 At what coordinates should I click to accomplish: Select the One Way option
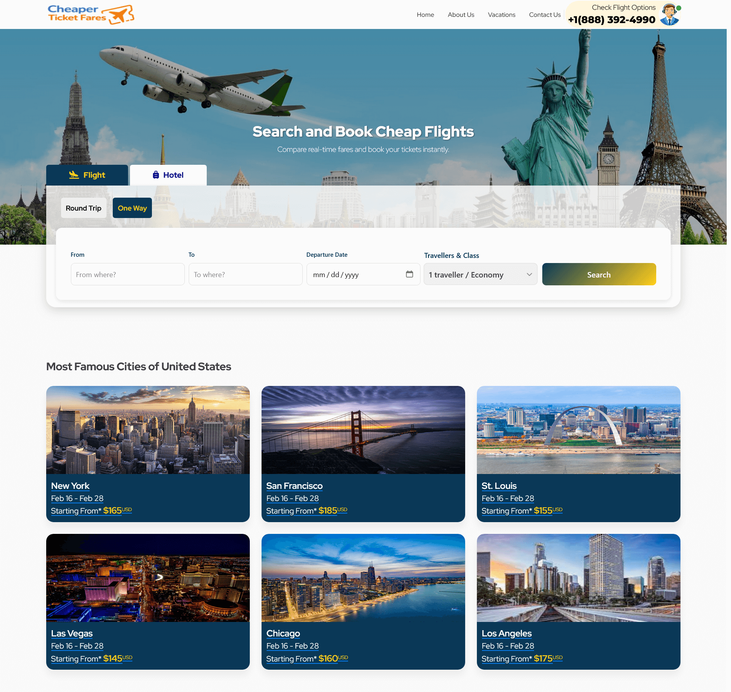pyautogui.click(x=132, y=208)
